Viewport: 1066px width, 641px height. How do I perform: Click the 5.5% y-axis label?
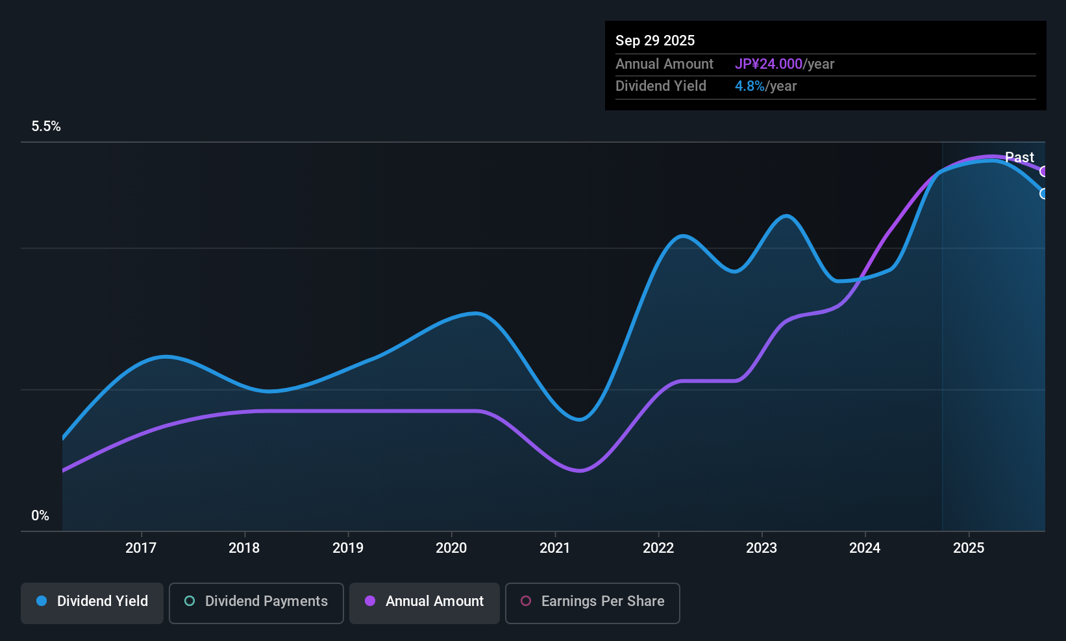tap(46, 127)
